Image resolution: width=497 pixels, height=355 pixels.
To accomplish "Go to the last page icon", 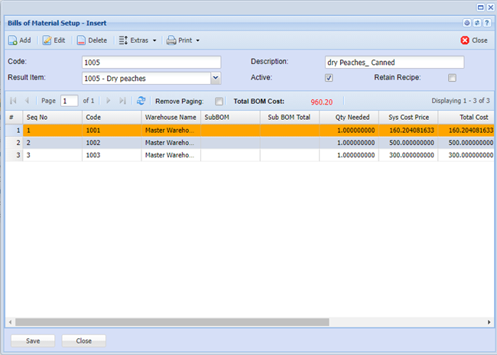I will [122, 101].
